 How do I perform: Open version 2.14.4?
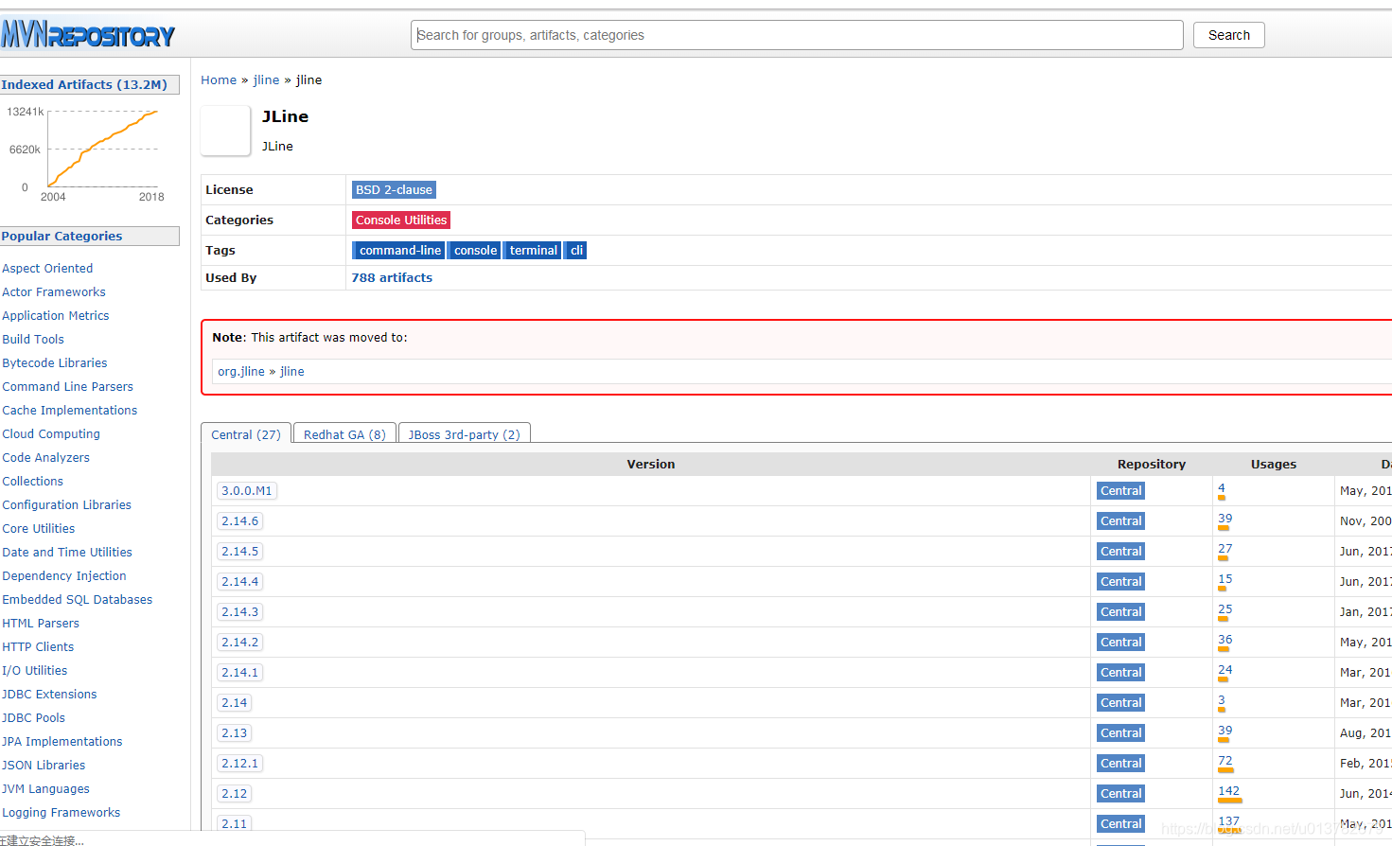pyautogui.click(x=239, y=582)
